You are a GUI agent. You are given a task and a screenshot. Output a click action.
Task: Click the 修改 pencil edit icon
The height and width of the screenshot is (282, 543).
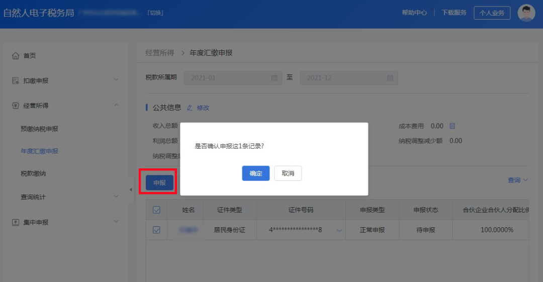(x=190, y=108)
